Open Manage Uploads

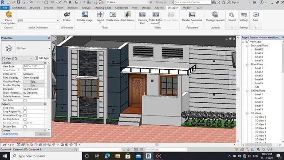pyautogui.click(x=215, y=16)
